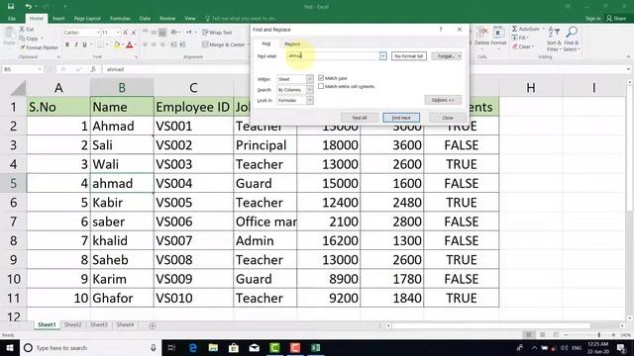Switch to the Insert ribbon tab
This screenshot has height=356, width=634.
click(x=58, y=19)
